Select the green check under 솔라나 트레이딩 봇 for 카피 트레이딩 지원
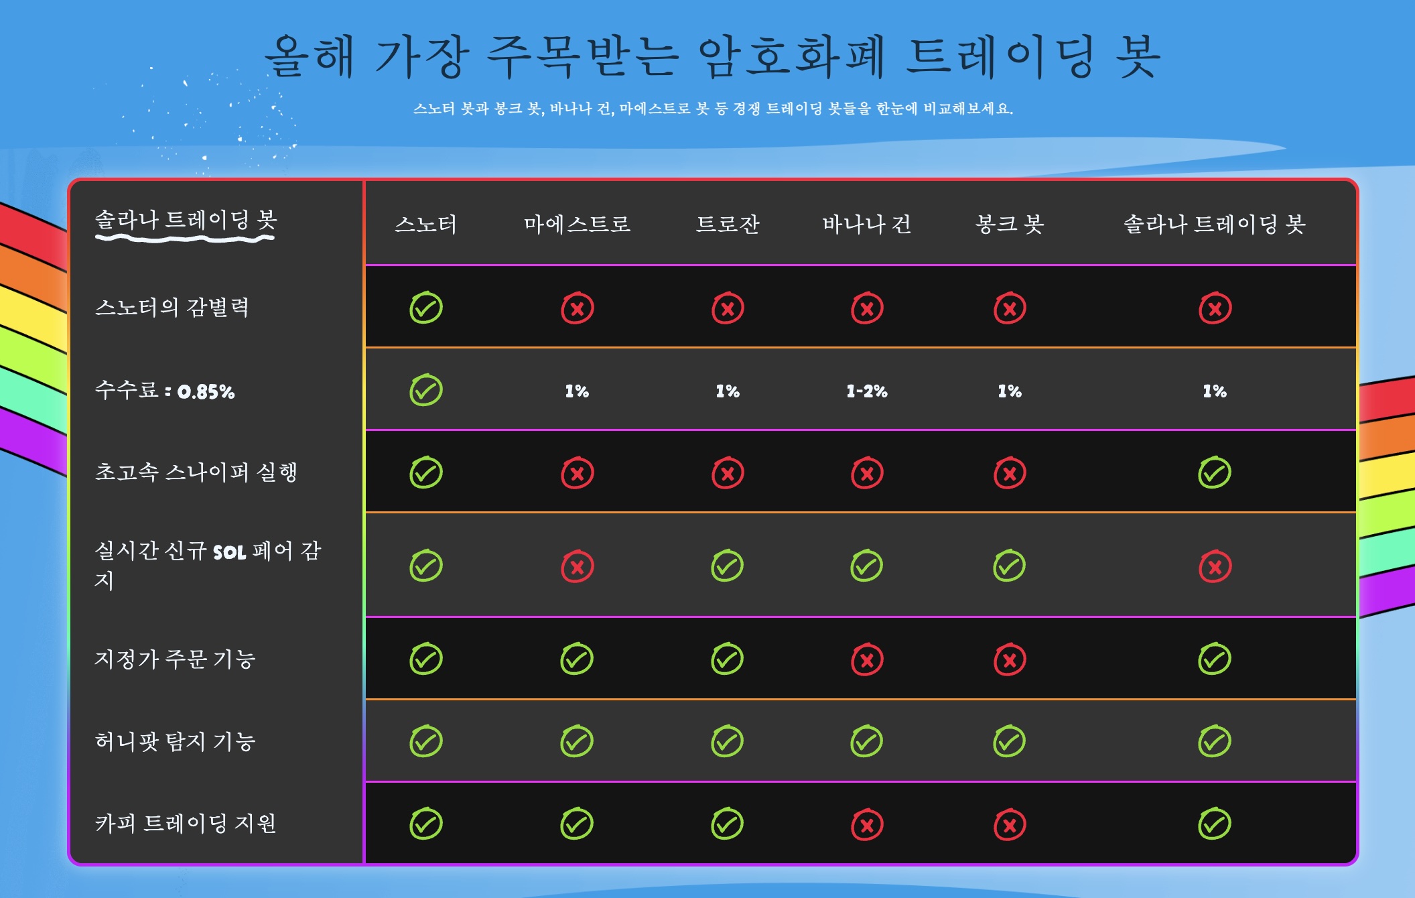This screenshot has width=1415, height=898. (1215, 824)
